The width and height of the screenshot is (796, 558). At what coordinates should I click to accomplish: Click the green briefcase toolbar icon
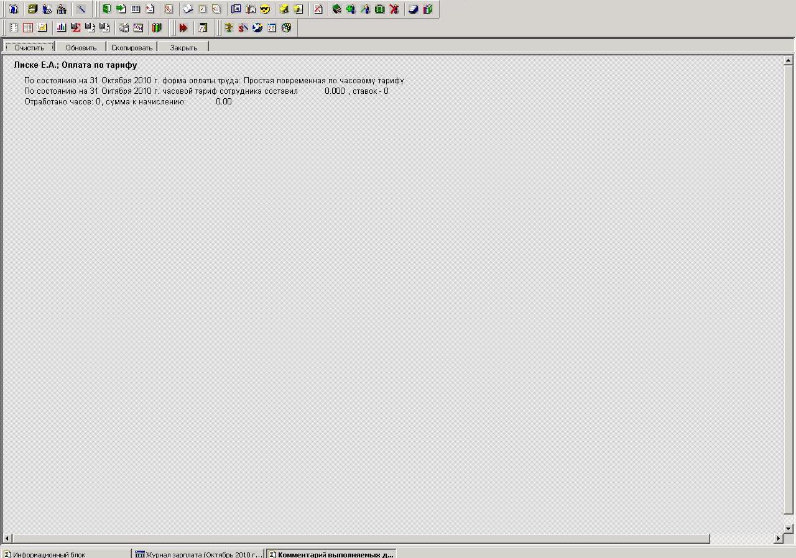coord(379,9)
